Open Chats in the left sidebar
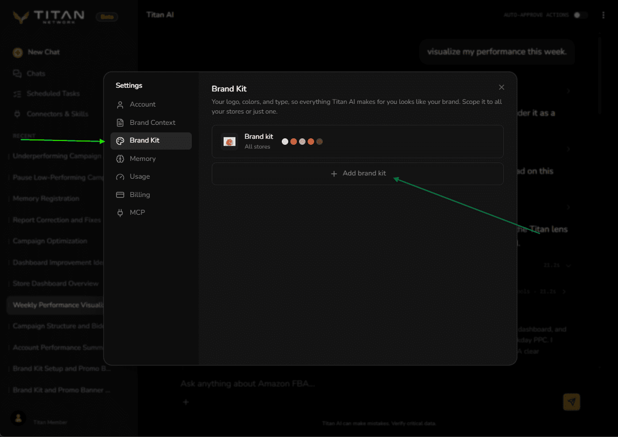Screen dimensions: 618x437 (x=36, y=74)
